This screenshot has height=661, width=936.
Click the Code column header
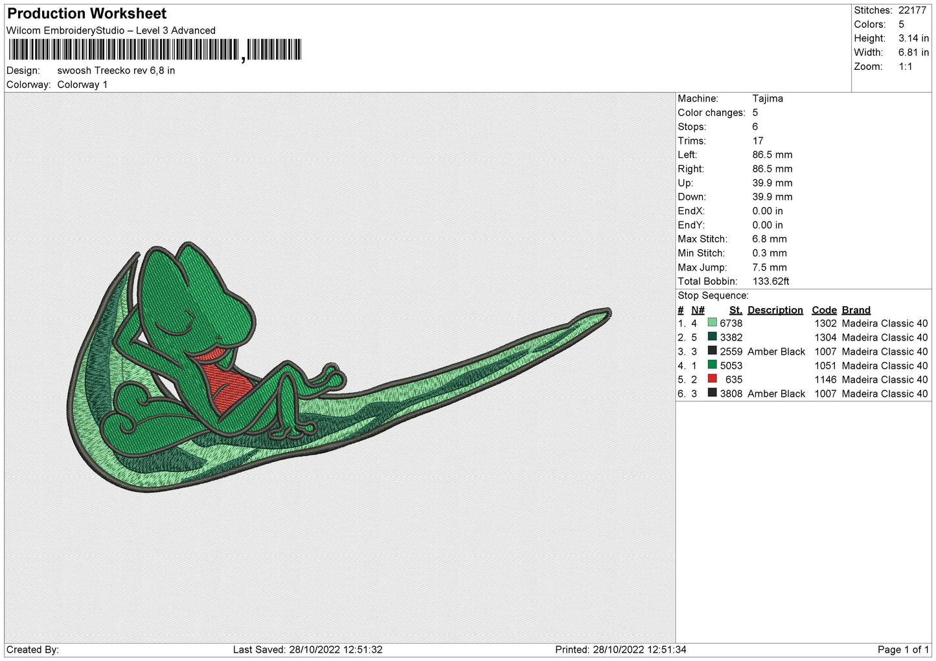tap(824, 310)
